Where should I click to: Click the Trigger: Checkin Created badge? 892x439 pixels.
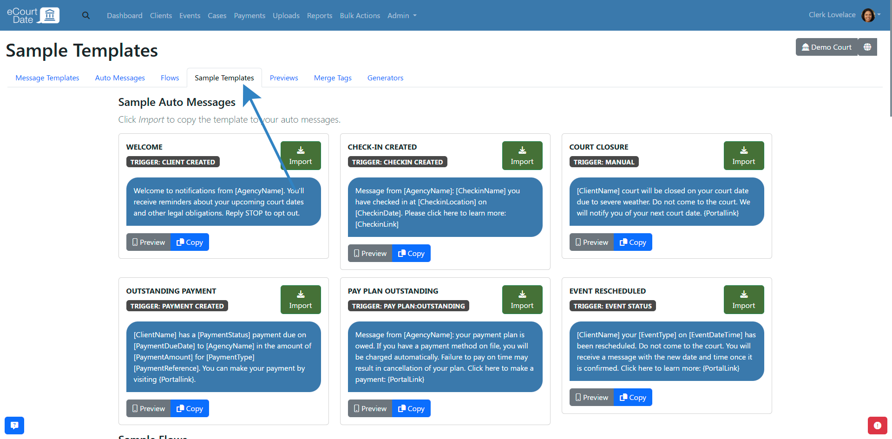coord(397,162)
